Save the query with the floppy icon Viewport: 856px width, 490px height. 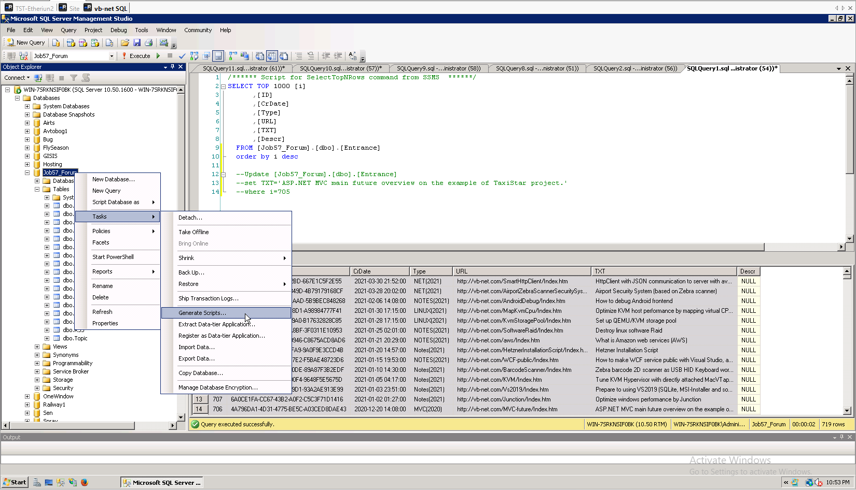click(x=137, y=42)
